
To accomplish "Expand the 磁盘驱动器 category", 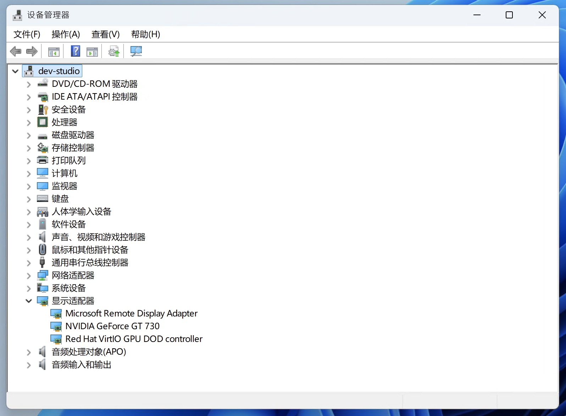I will pos(29,135).
